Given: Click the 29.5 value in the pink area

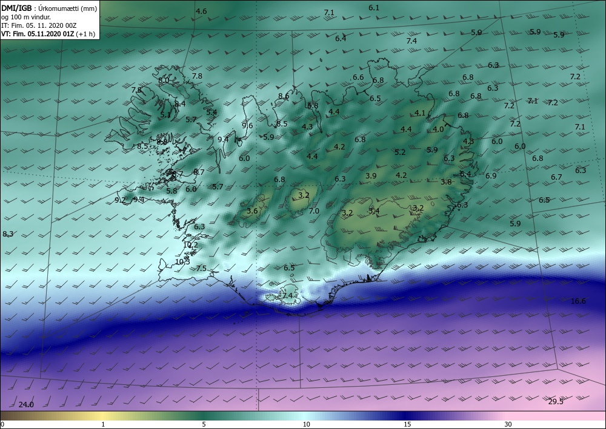Looking at the screenshot, I should (x=556, y=401).
